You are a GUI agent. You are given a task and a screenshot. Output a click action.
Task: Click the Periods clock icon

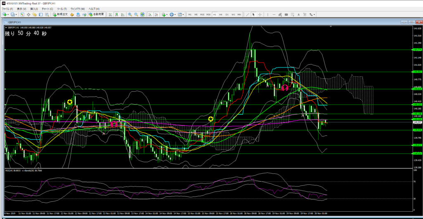[171, 14]
